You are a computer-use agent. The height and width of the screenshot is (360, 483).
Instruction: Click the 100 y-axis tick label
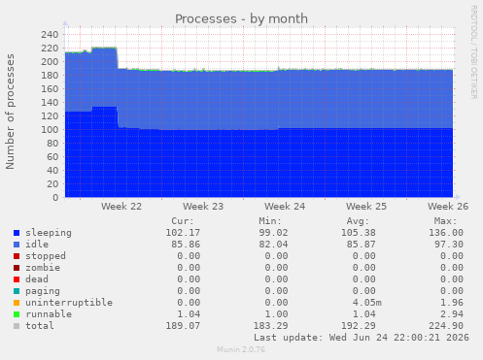click(x=50, y=130)
